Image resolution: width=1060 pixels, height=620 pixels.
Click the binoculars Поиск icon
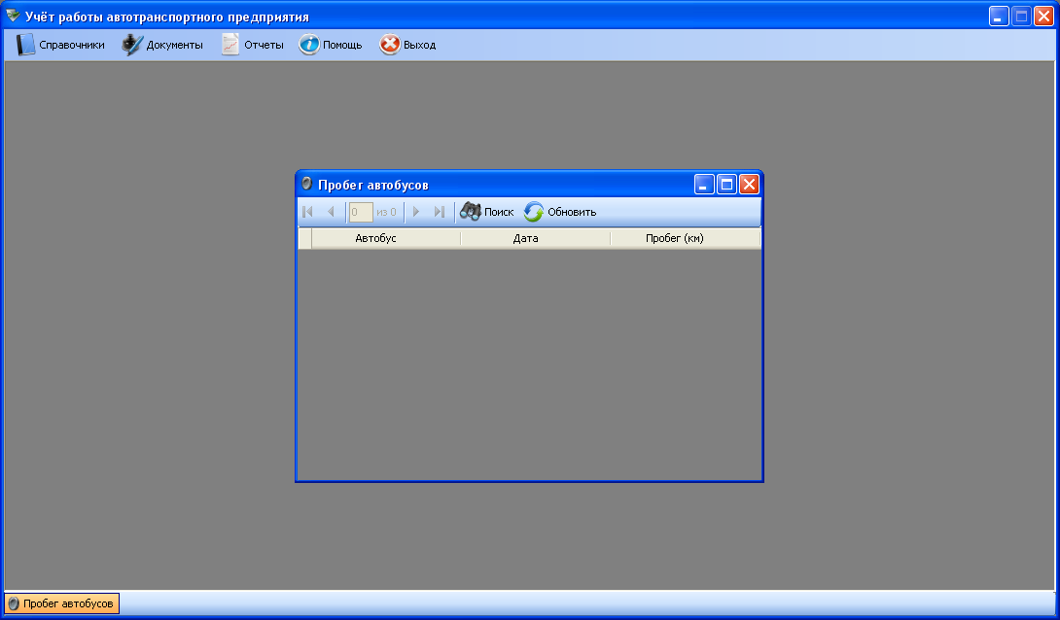point(471,212)
